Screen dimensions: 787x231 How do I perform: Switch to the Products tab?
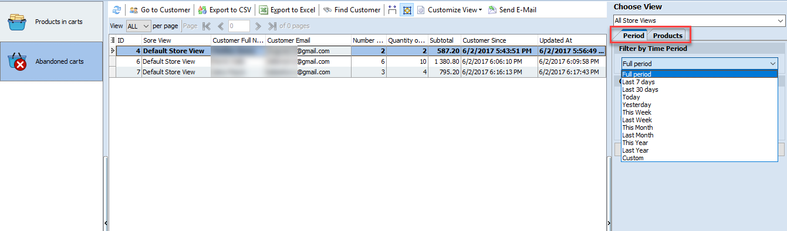[x=668, y=36]
